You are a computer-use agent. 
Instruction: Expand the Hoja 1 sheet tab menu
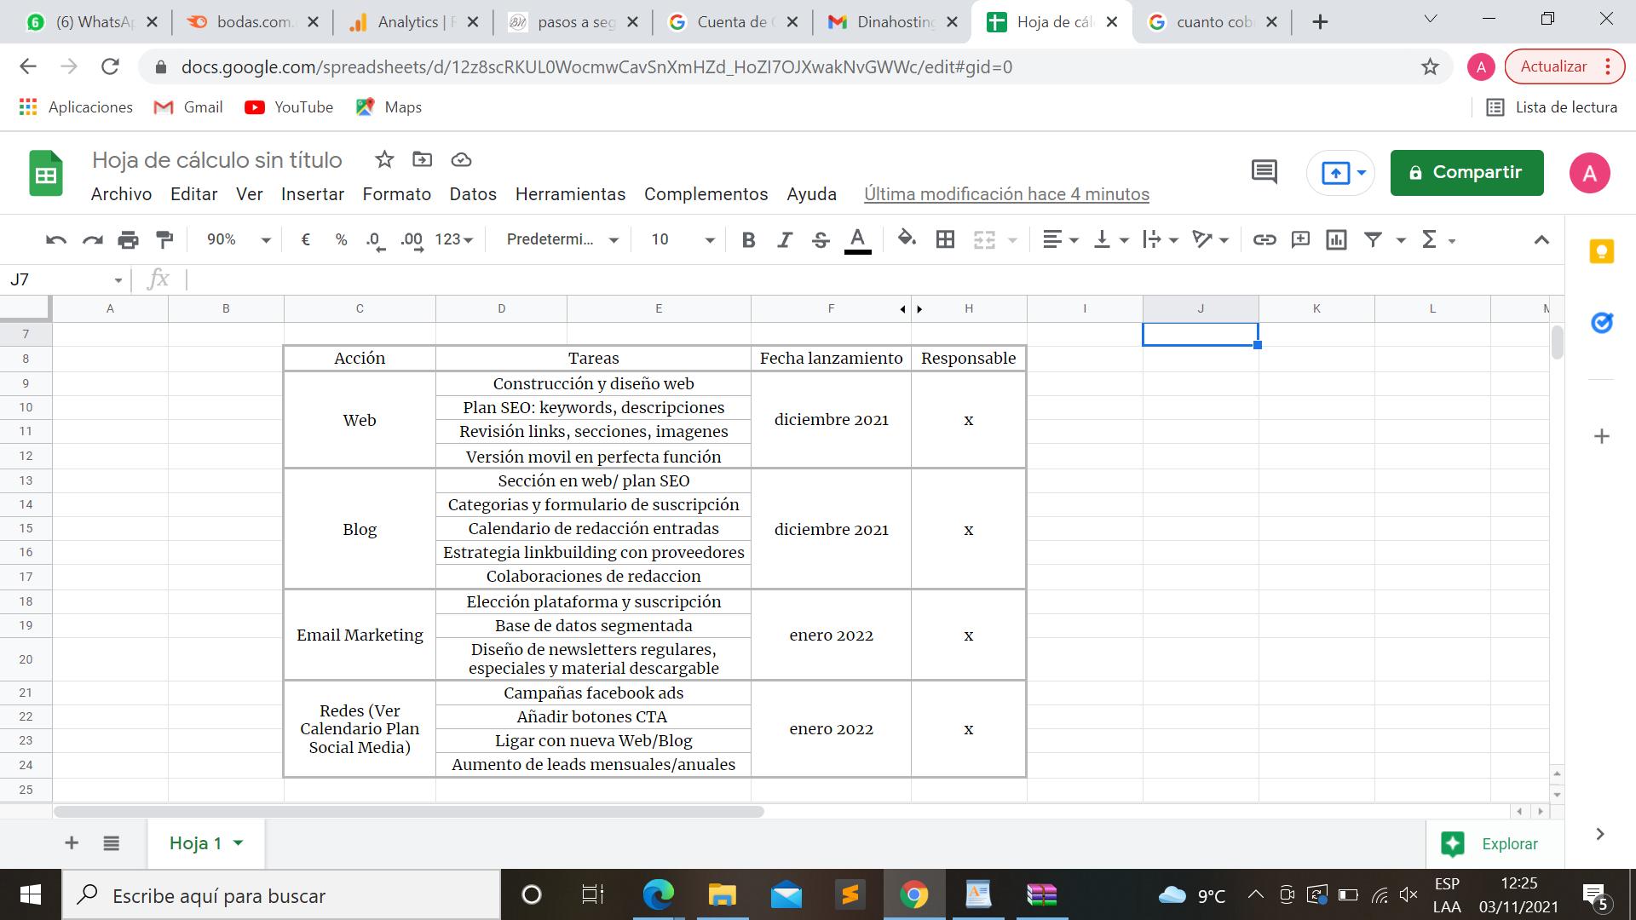pyautogui.click(x=239, y=843)
